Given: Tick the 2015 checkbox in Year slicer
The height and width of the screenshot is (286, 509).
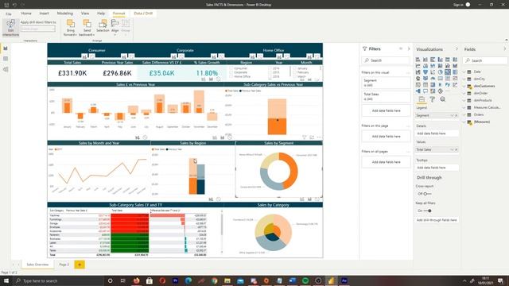Looking at the screenshot, I should [x=270, y=72].
